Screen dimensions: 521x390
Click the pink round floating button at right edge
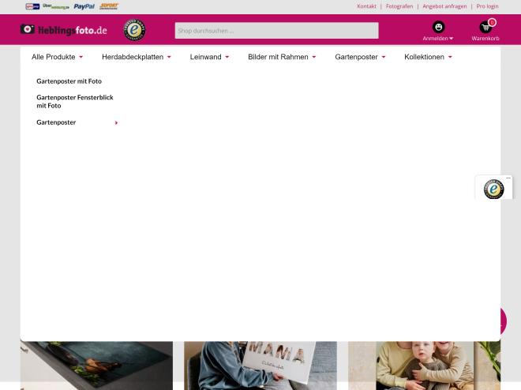[x=504, y=321]
